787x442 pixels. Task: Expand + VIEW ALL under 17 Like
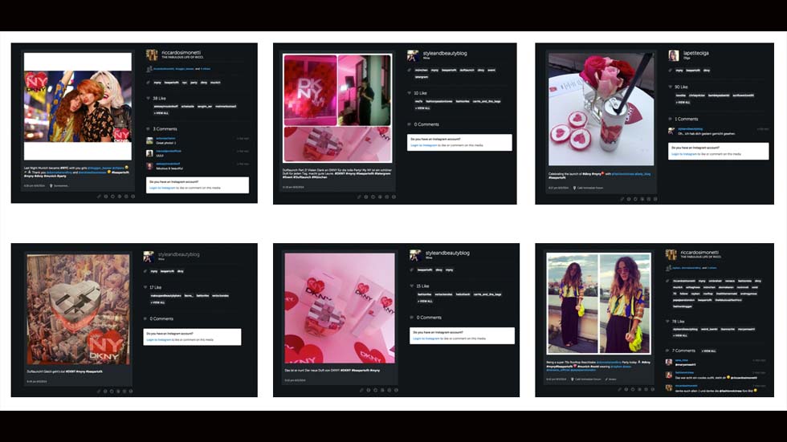click(x=158, y=302)
